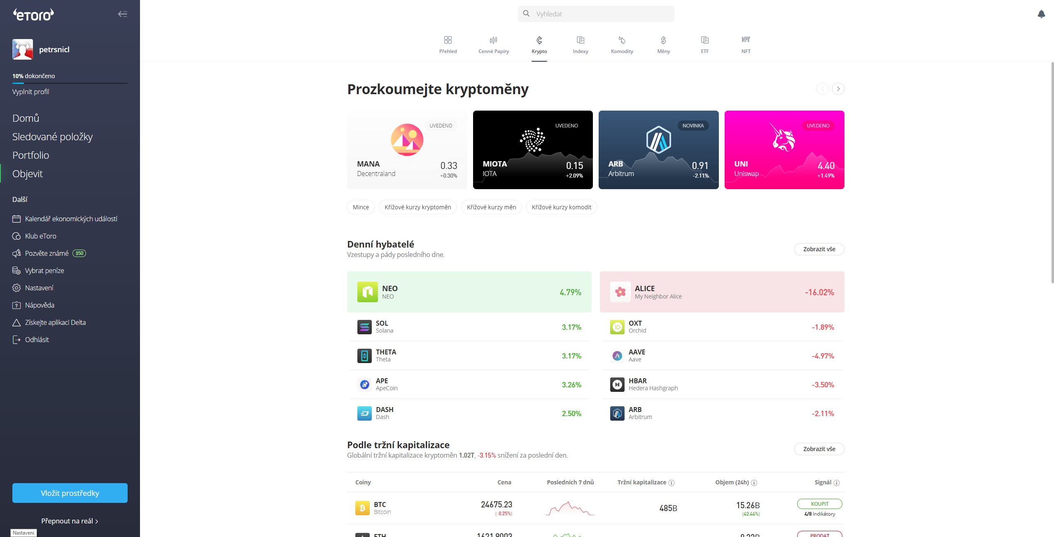Screen dimensions: 1054x537
Task: Select Křížové kurzy měn filter
Action: click(492, 207)
